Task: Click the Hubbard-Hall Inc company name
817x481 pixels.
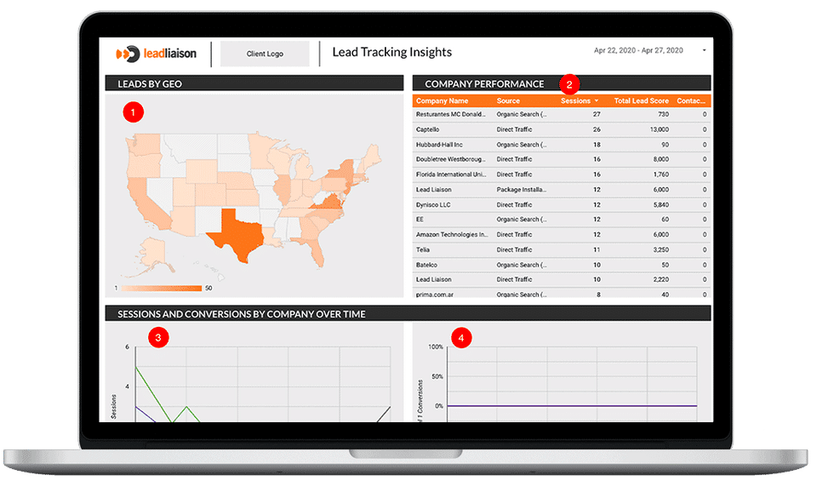Action: pyautogui.click(x=439, y=145)
